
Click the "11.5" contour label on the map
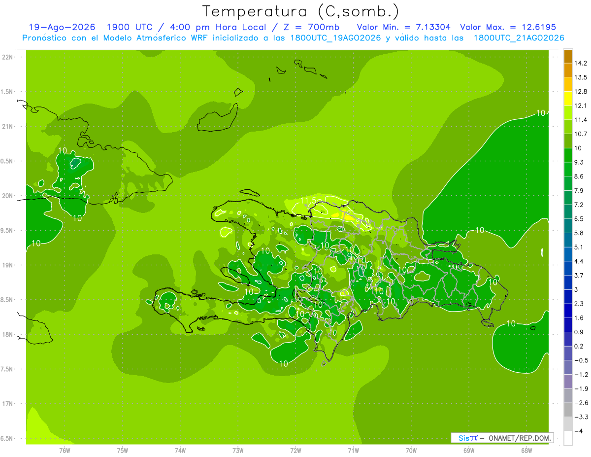coord(308,200)
